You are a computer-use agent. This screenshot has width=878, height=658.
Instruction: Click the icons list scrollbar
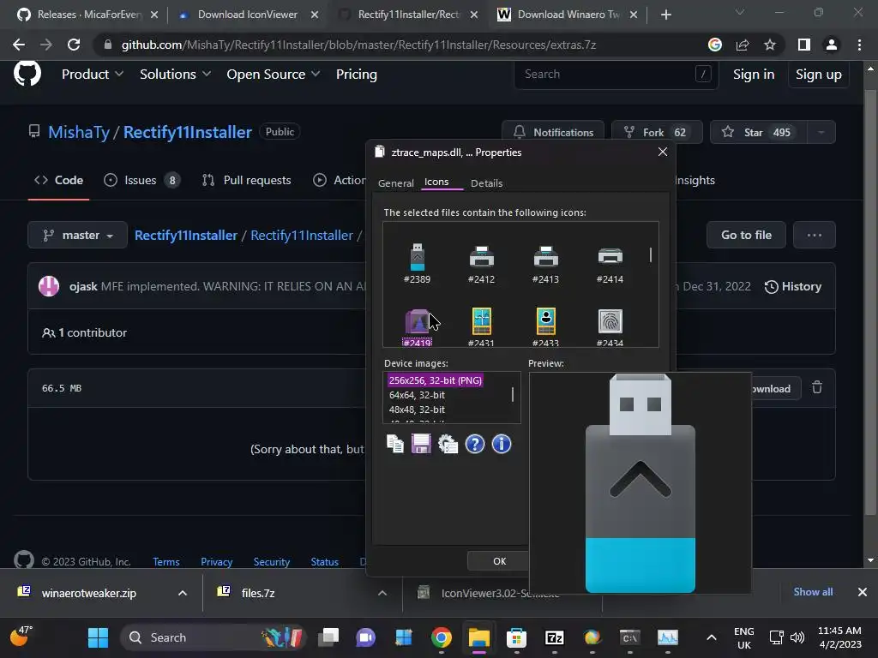[x=651, y=255]
